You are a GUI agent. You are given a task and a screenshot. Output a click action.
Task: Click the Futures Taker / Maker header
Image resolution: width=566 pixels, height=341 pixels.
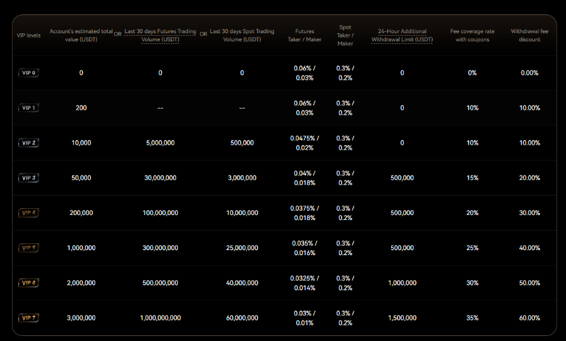[x=305, y=35]
